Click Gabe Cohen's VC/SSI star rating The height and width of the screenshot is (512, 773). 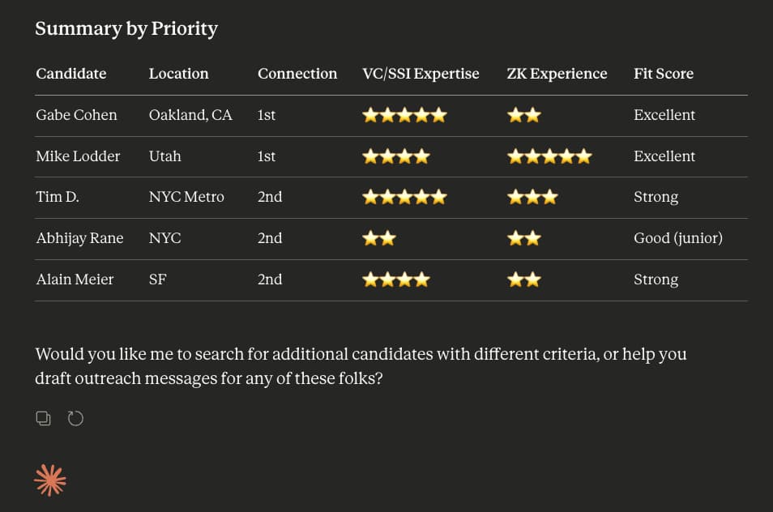(404, 115)
